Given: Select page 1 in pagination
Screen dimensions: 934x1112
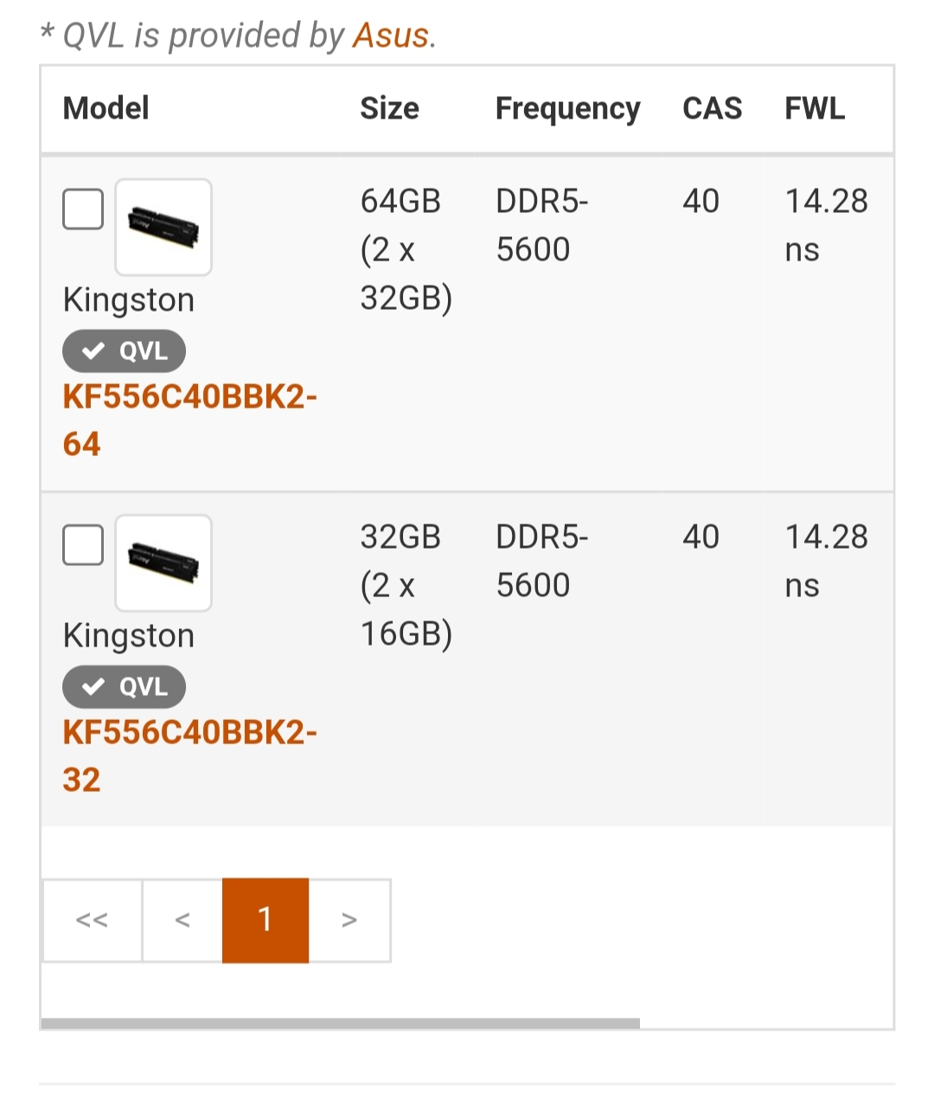Looking at the screenshot, I should [x=265, y=921].
